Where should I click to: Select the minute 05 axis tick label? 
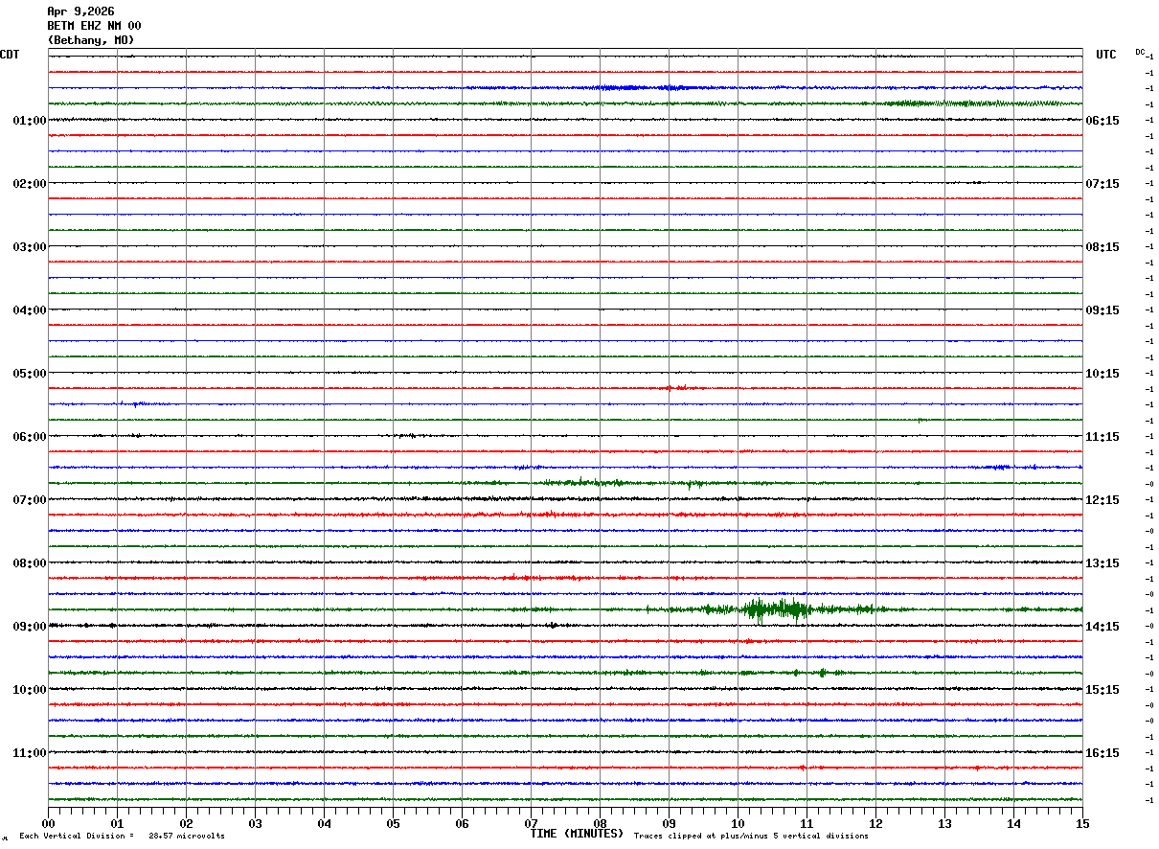(393, 823)
